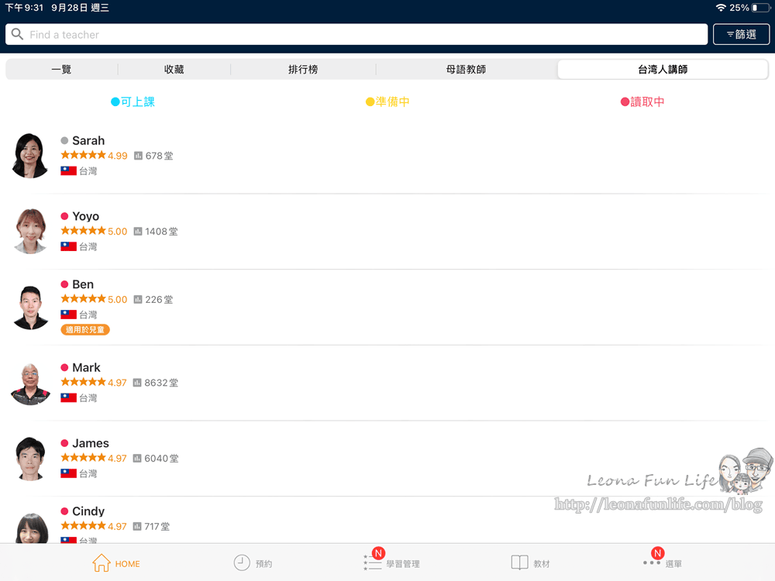Switch to the 收藏 tab
The image size is (775, 581).
click(x=174, y=70)
